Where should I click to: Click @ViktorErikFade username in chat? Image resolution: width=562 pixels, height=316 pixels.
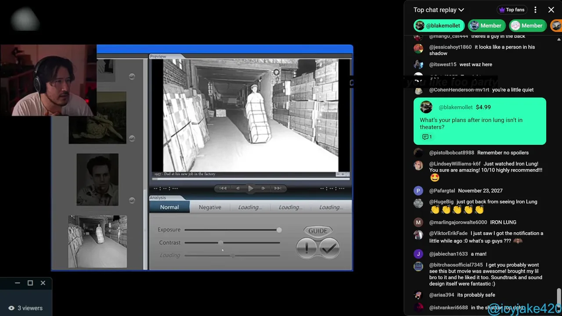(x=448, y=233)
